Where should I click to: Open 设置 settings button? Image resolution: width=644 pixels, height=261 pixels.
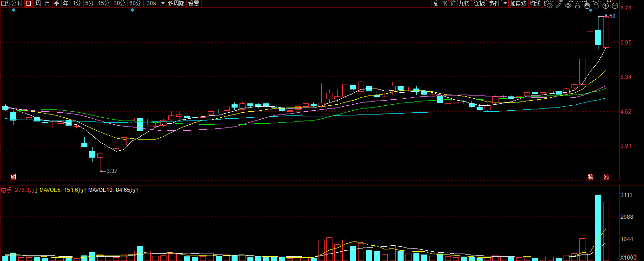click(194, 3)
